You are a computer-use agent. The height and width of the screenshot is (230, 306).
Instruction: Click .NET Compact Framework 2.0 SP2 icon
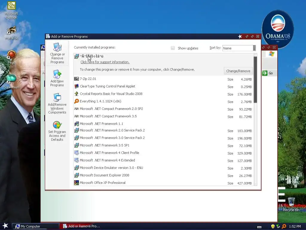[76, 109]
